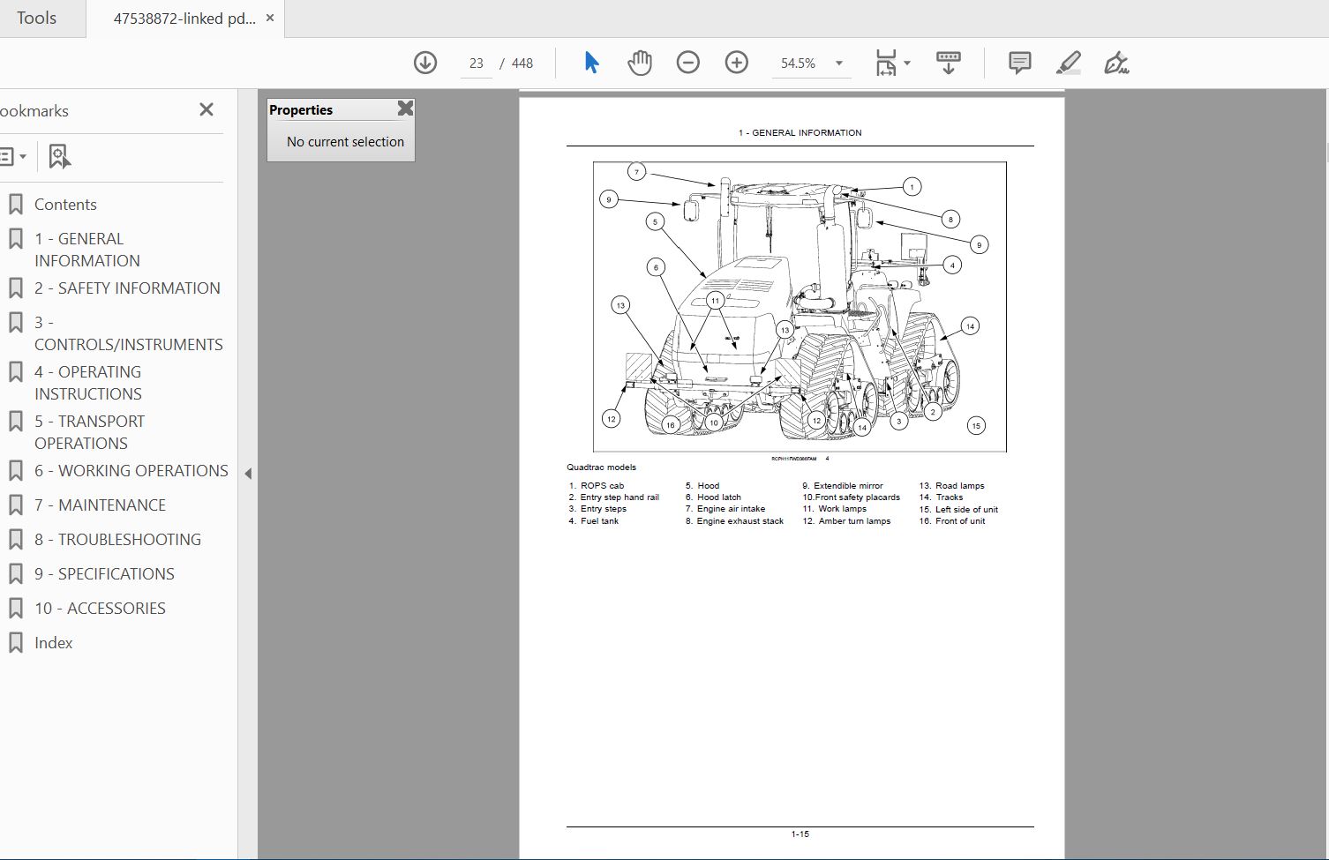The height and width of the screenshot is (860, 1329).
Task: Jump to 2 - SAFETY INFORMATION bookmark
Action: 126,288
